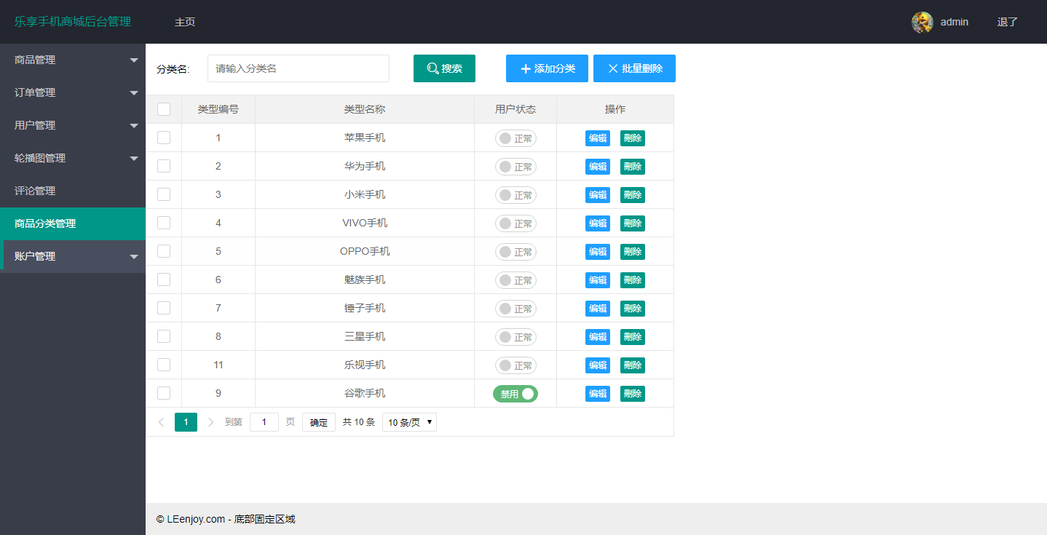Check the box for 小米手机 row

tap(164, 194)
